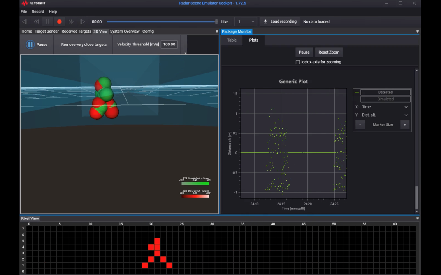
Task: Click the red record button
Action: click(59, 22)
